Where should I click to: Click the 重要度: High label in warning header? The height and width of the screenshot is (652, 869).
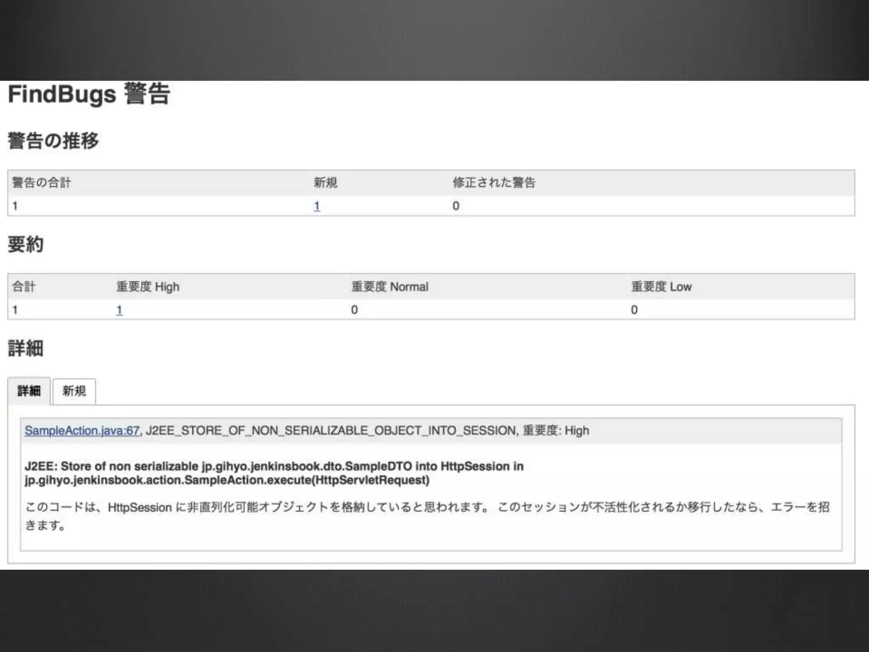[556, 430]
